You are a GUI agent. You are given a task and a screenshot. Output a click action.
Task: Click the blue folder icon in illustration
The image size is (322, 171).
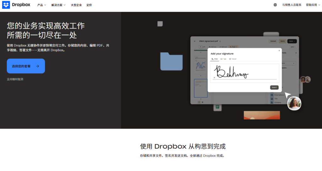[171, 61]
